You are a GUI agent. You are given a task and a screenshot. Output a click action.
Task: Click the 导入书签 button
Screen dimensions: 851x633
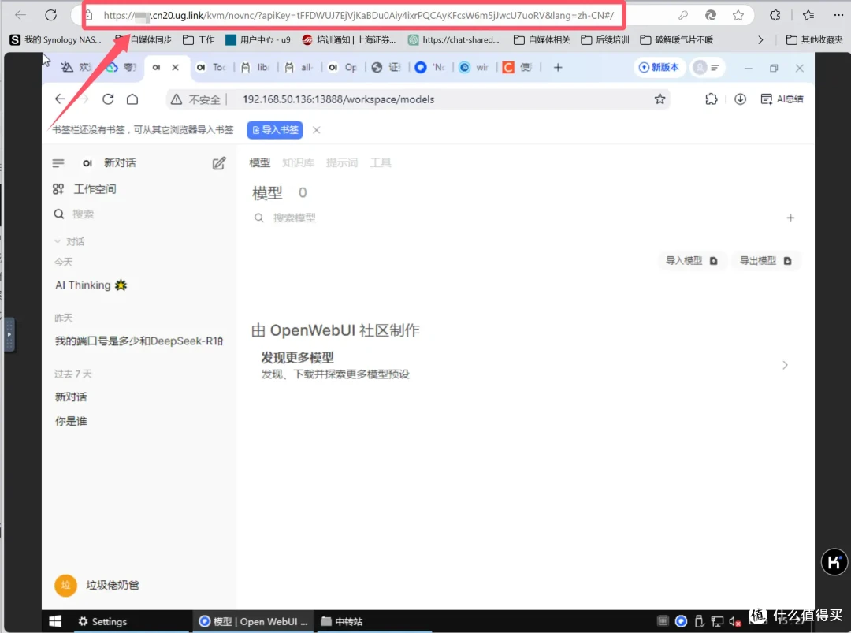(274, 130)
